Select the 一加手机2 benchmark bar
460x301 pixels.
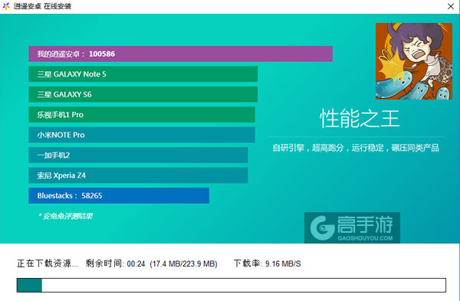(138, 155)
